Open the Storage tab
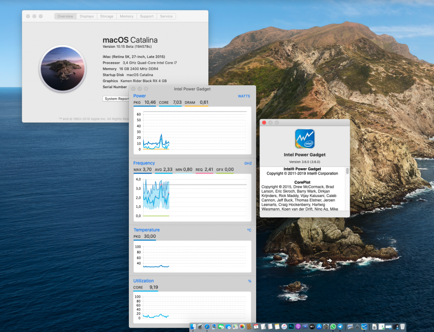 tap(107, 16)
